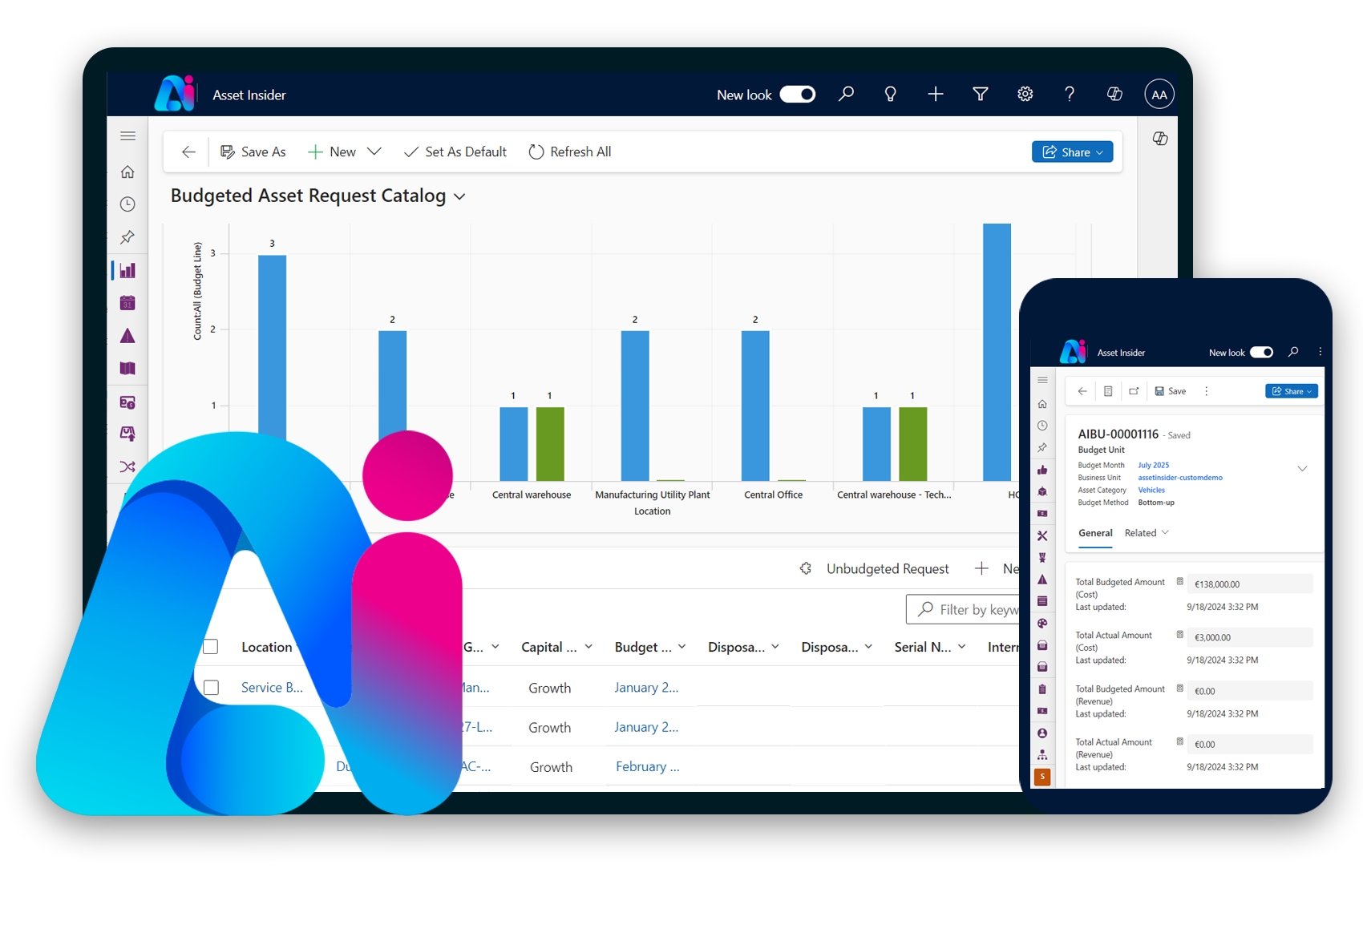Screen dimensions: 1363x929
Task: Toggle the New look switch in desktop header
Action: coord(797,95)
